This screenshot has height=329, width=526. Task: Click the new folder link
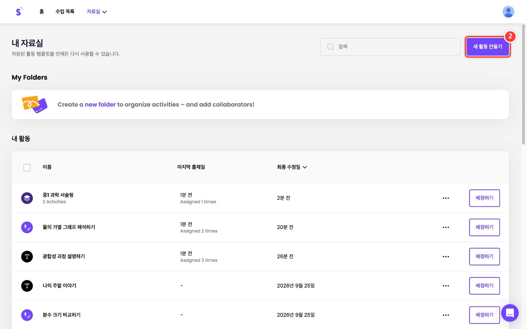(x=100, y=105)
